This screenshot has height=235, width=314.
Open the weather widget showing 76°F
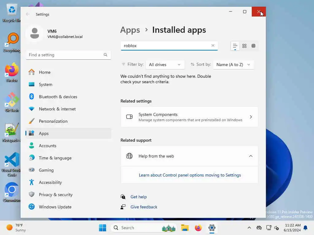click(x=16, y=228)
